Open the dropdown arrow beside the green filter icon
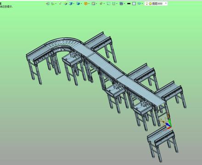 (56, 4)
